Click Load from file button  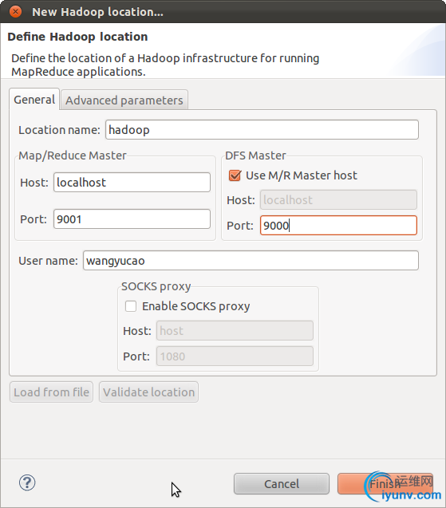click(x=51, y=392)
